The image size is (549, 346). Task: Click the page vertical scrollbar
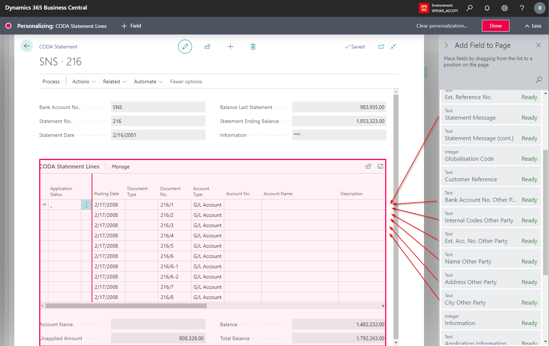[396, 216]
